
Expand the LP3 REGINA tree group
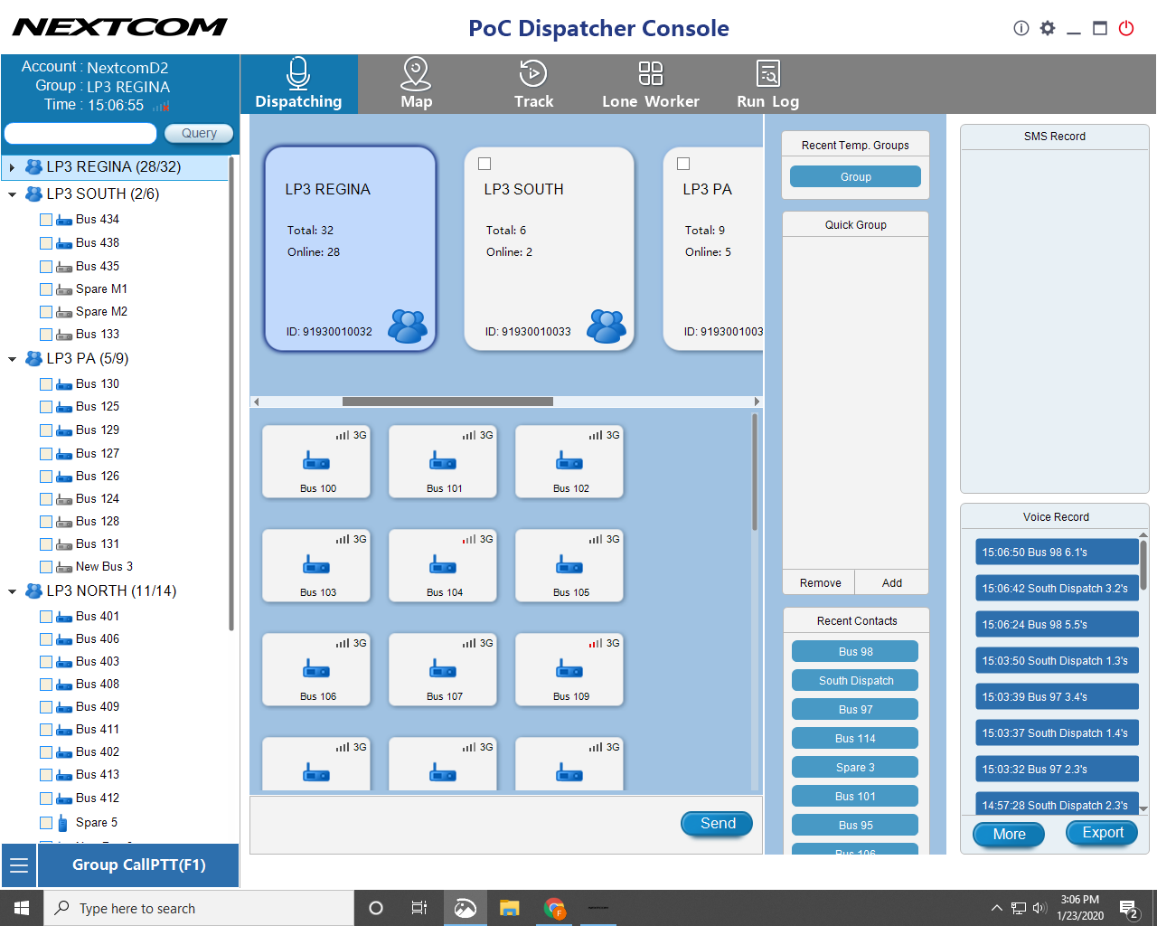pyautogui.click(x=12, y=167)
